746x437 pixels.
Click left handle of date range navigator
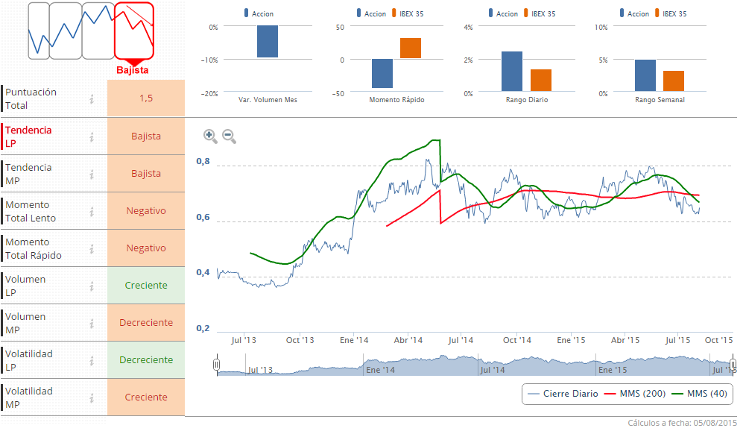click(216, 365)
